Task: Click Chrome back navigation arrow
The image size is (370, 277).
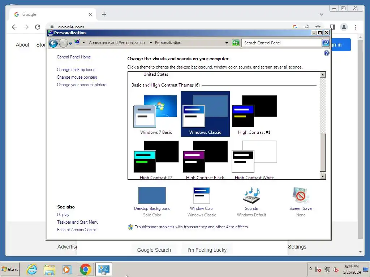Action: pos(14,27)
